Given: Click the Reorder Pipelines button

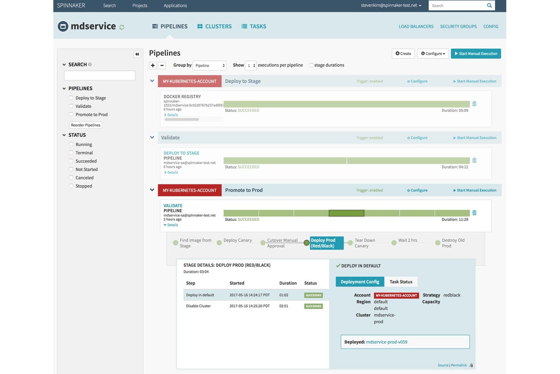Looking at the screenshot, I should (x=86, y=125).
